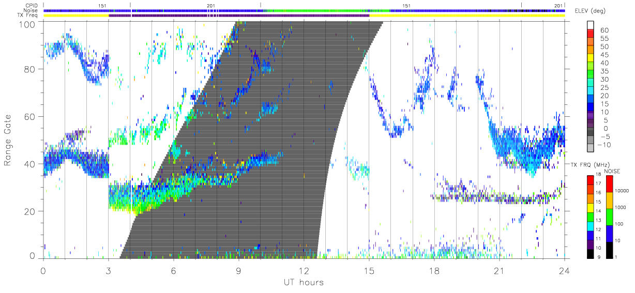
Task: Pick the red TX FRQ legend swatch
Action: click(x=589, y=180)
